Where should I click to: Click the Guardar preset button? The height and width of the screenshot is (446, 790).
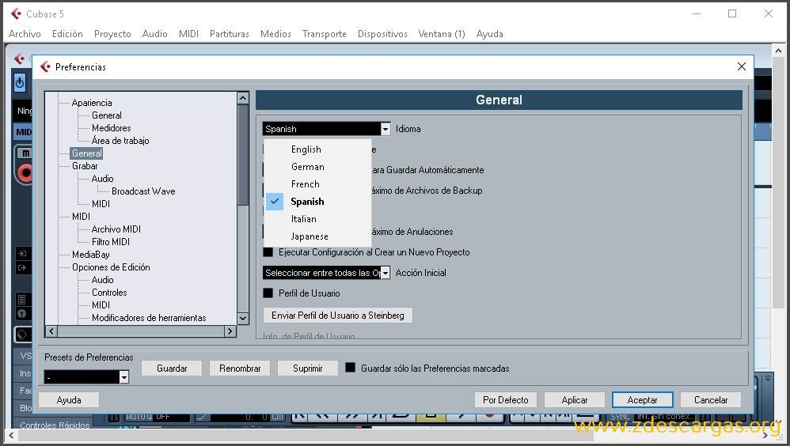click(172, 369)
